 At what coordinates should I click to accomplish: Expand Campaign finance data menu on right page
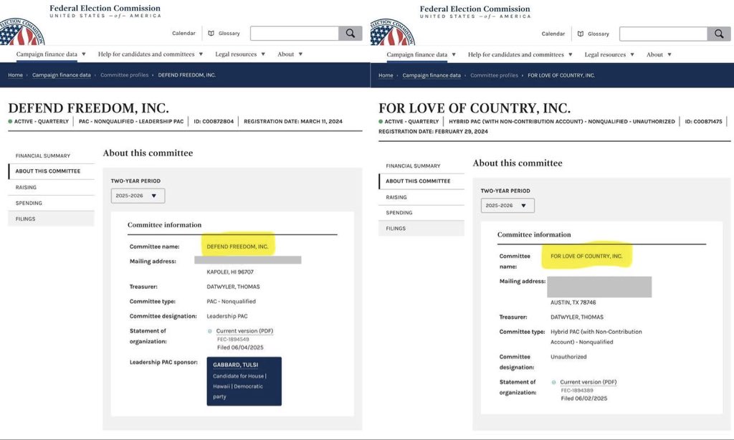(421, 54)
